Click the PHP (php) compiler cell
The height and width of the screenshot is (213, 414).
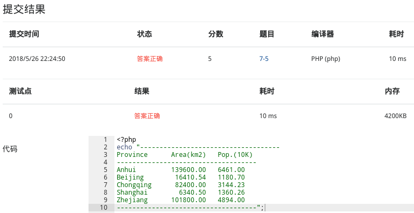tap(325, 59)
